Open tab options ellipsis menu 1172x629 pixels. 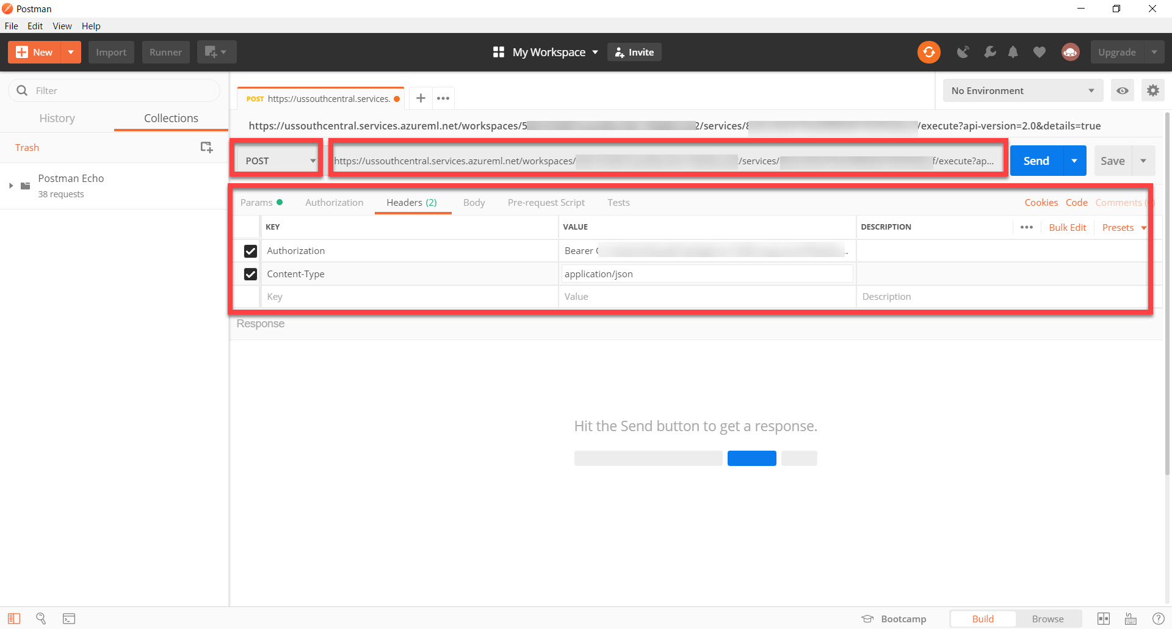(x=443, y=98)
